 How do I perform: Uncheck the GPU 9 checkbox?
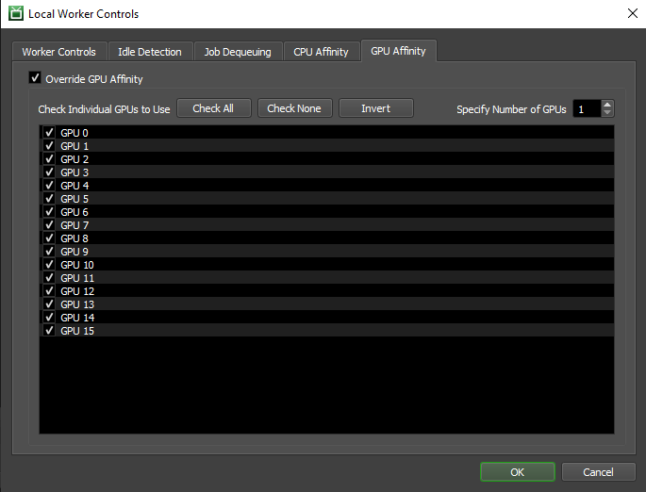(x=49, y=251)
